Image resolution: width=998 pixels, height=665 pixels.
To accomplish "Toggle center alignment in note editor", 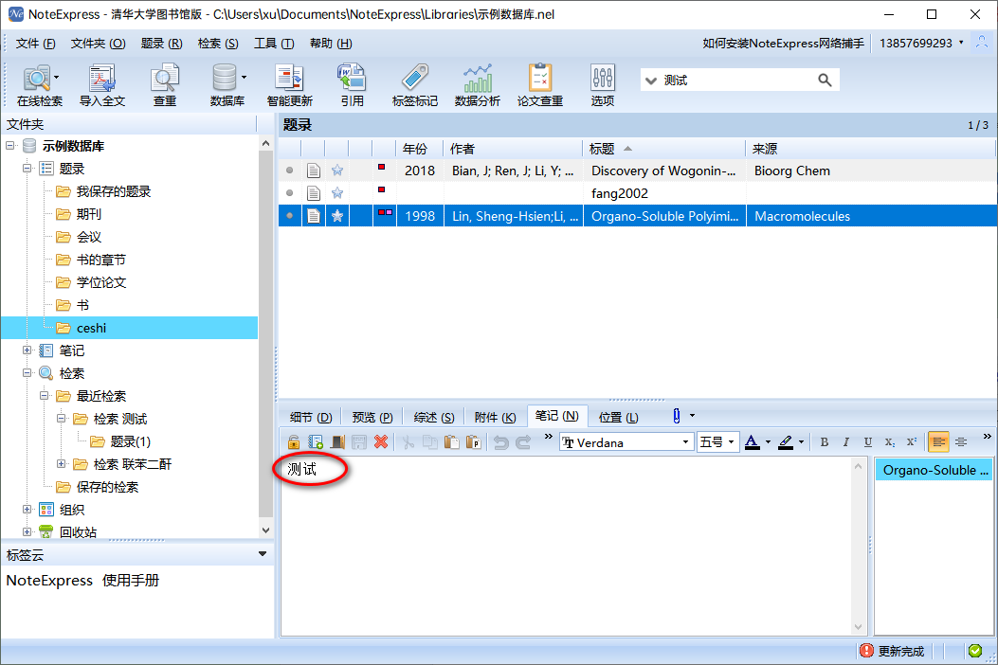I will tap(961, 441).
